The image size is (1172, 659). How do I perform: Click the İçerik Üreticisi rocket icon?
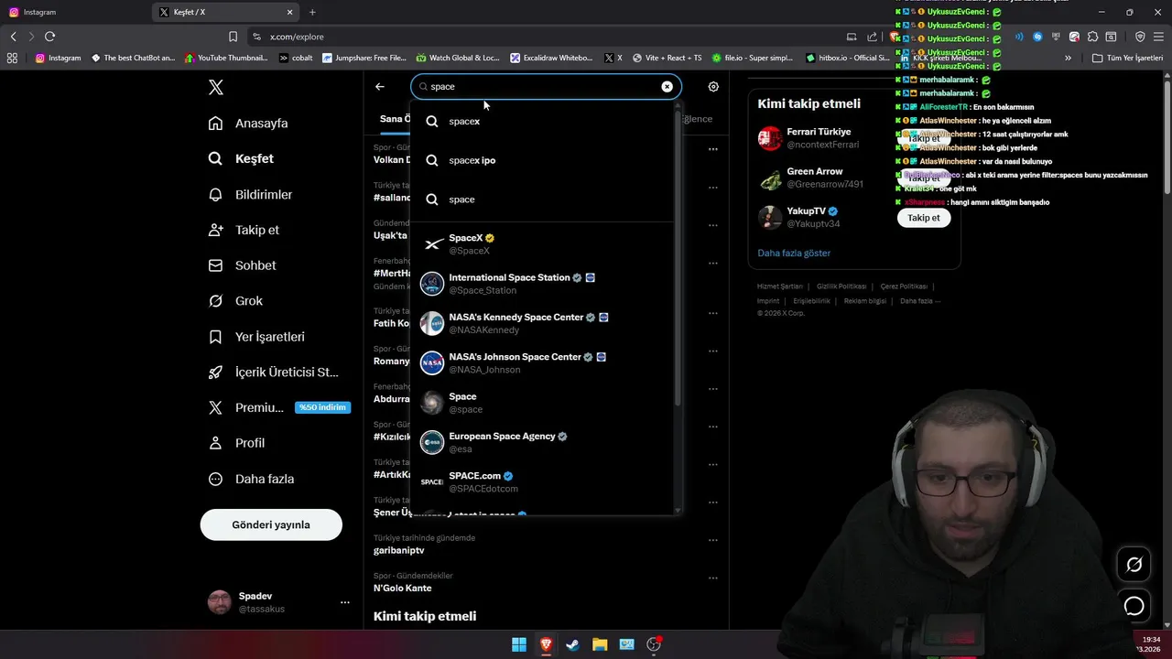tap(215, 372)
